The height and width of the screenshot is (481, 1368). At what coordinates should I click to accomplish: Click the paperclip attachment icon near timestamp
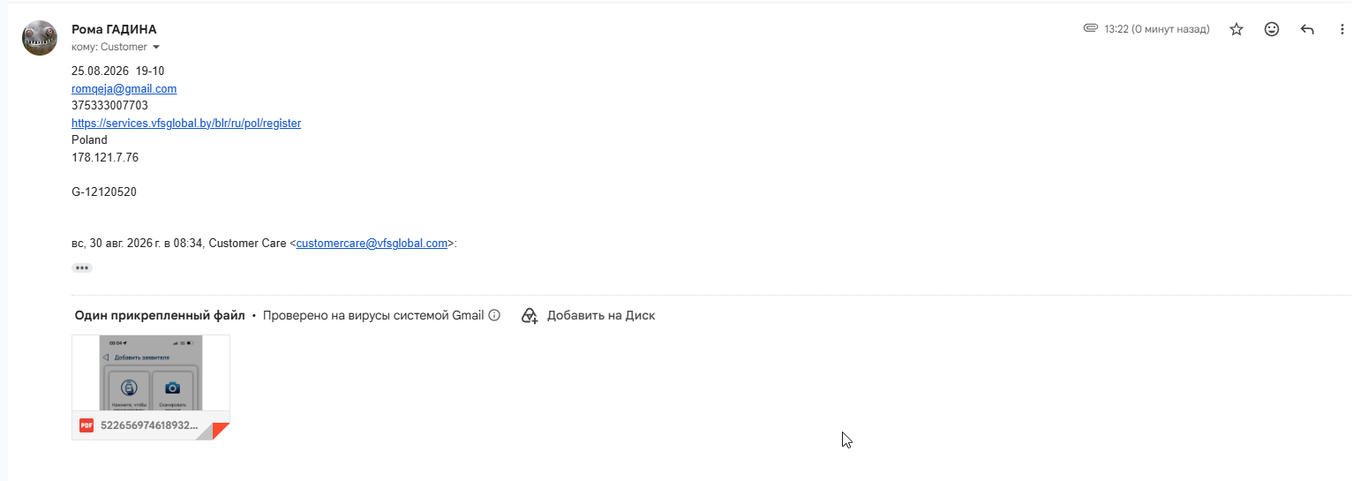[x=1091, y=28]
